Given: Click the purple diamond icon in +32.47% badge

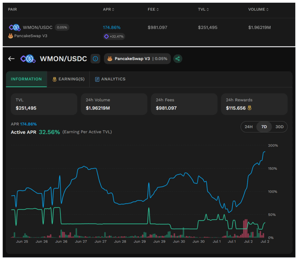Looking at the screenshot, I should (106, 36).
